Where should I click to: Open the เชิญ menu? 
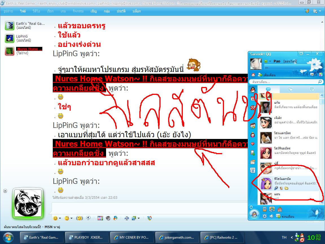pos(94,11)
